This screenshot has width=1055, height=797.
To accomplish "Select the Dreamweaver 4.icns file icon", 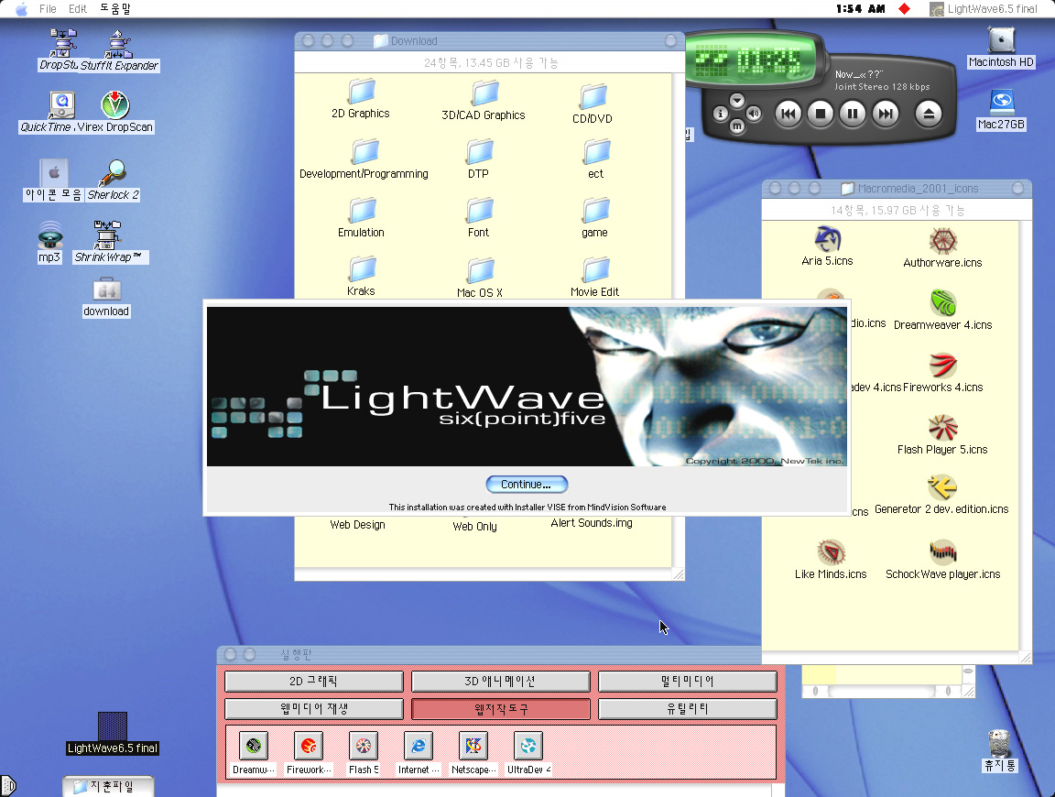I will point(942,303).
